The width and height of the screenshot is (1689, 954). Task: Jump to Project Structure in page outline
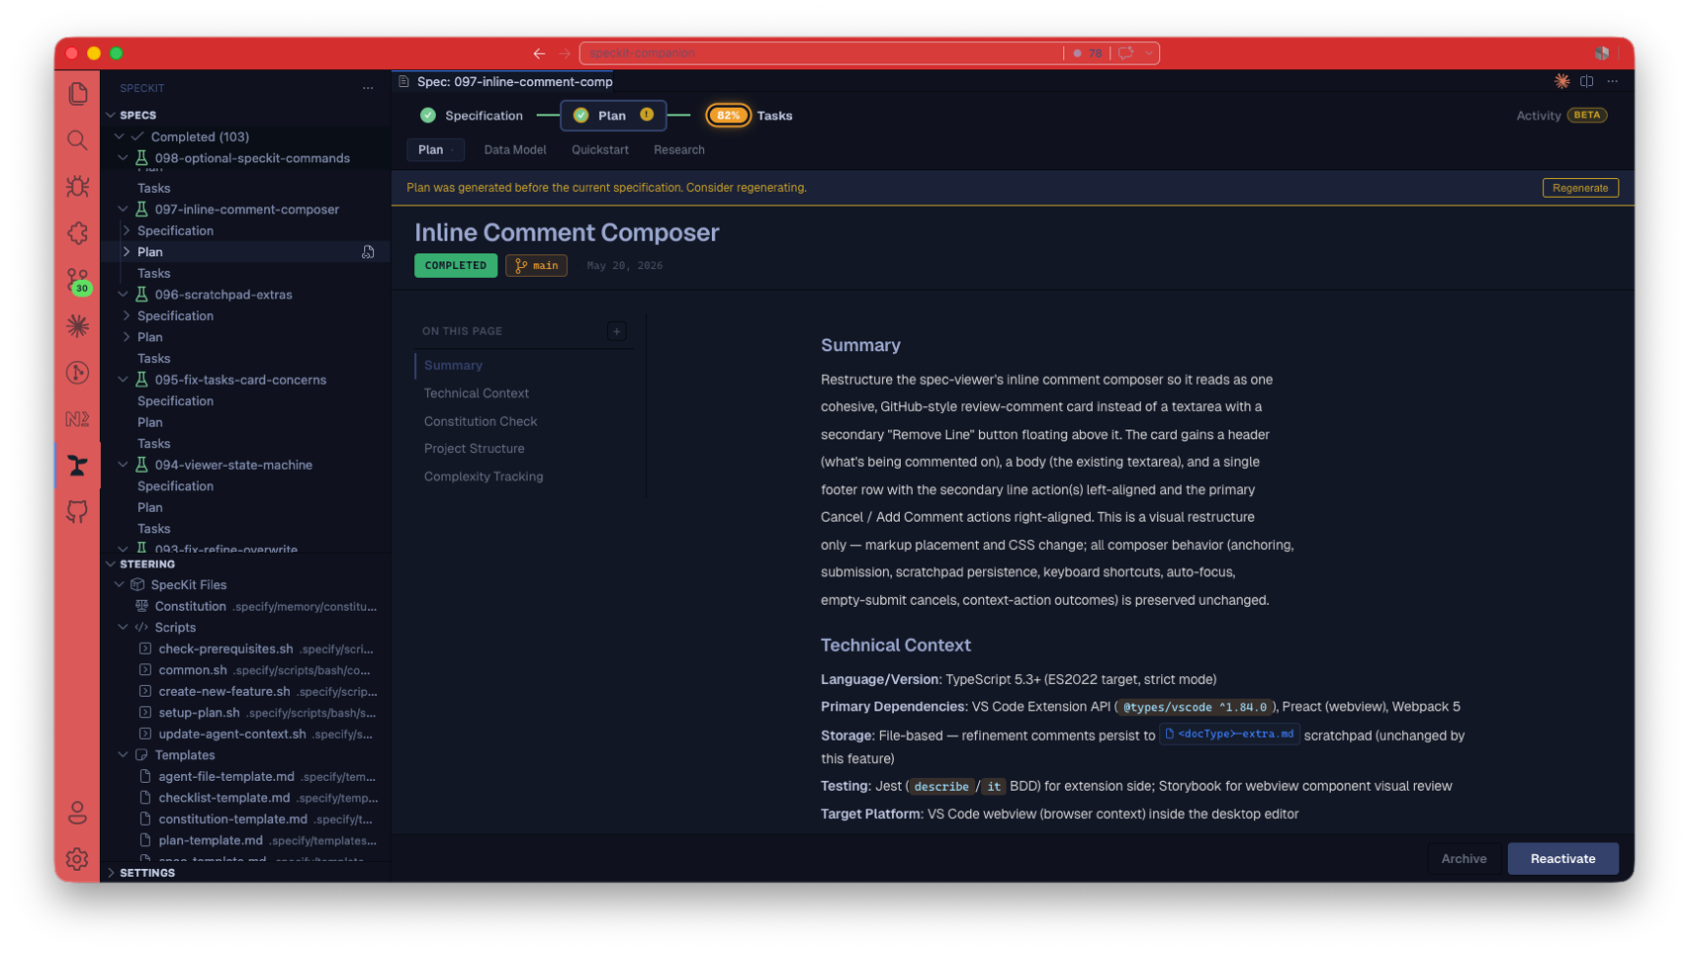475,449
